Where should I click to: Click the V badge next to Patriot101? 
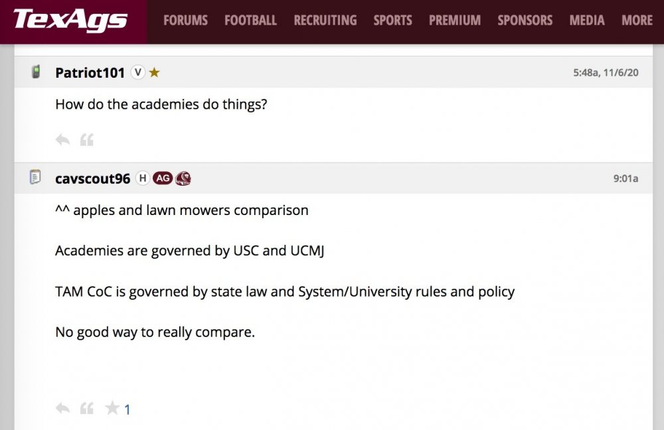click(137, 72)
